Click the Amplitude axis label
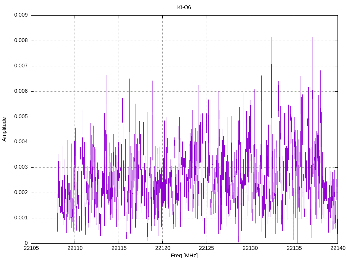 (4, 129)
